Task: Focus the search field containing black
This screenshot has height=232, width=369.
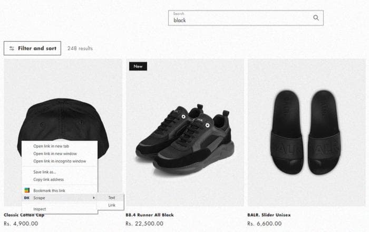Action: (x=246, y=18)
